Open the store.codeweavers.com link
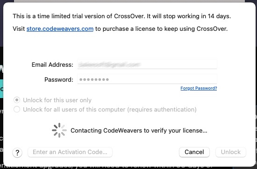The height and width of the screenshot is (169, 257). (60, 29)
